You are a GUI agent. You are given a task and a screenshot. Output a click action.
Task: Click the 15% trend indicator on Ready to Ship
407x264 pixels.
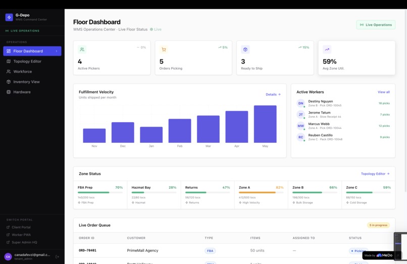tap(303, 47)
